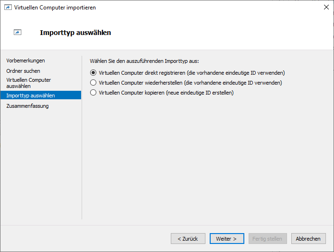Viewport: 334px width, 252px height.
Task: Click the greyed-out 'Fertig stellen' button
Action: [267, 239]
